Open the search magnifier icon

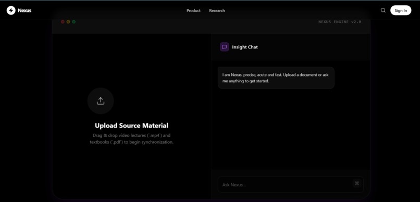383,10
